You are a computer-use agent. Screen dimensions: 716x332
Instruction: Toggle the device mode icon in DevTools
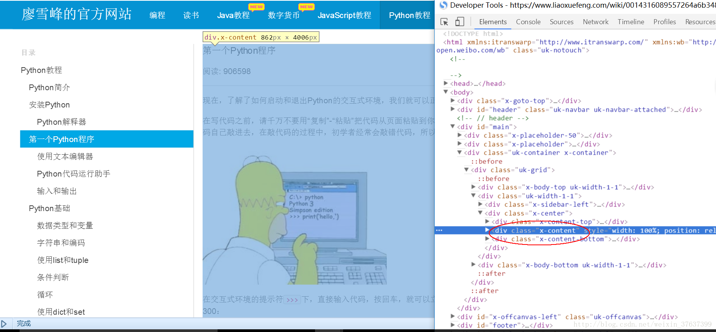click(459, 22)
